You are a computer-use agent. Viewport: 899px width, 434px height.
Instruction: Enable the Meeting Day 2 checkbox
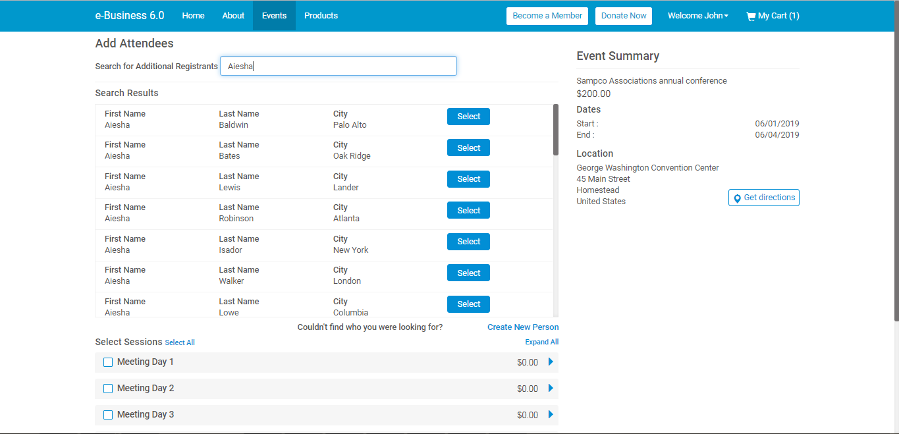108,388
